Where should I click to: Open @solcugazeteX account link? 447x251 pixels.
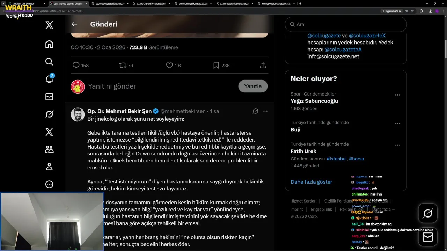click(x=367, y=36)
